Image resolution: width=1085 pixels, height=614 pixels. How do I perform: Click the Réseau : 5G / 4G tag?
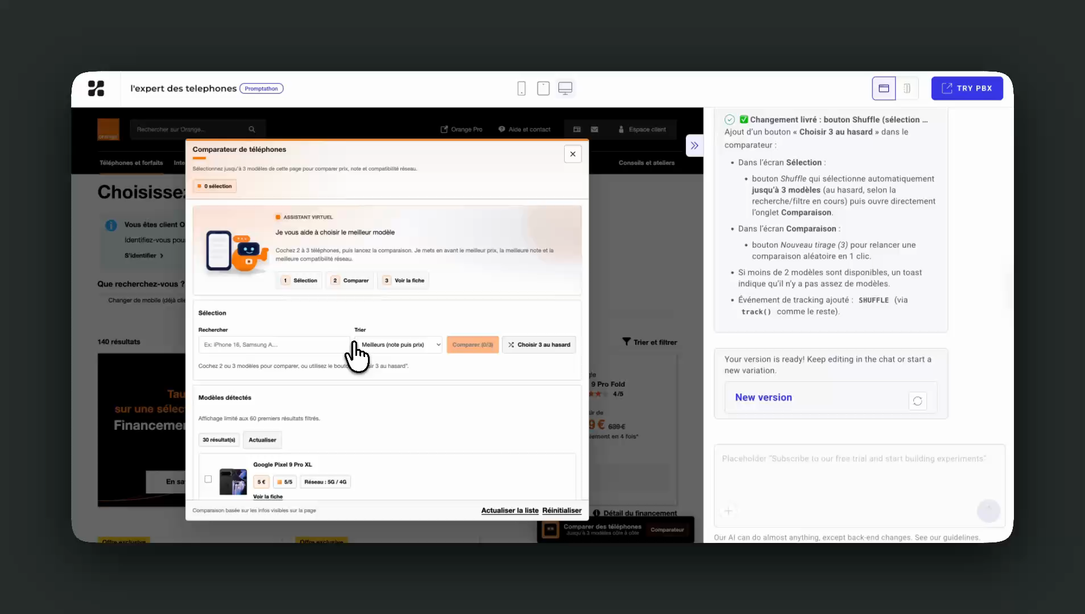[325, 482]
